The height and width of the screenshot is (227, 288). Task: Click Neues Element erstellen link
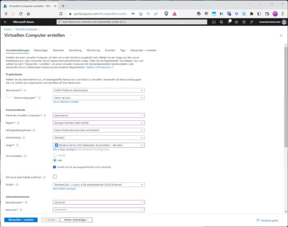coord(66,102)
